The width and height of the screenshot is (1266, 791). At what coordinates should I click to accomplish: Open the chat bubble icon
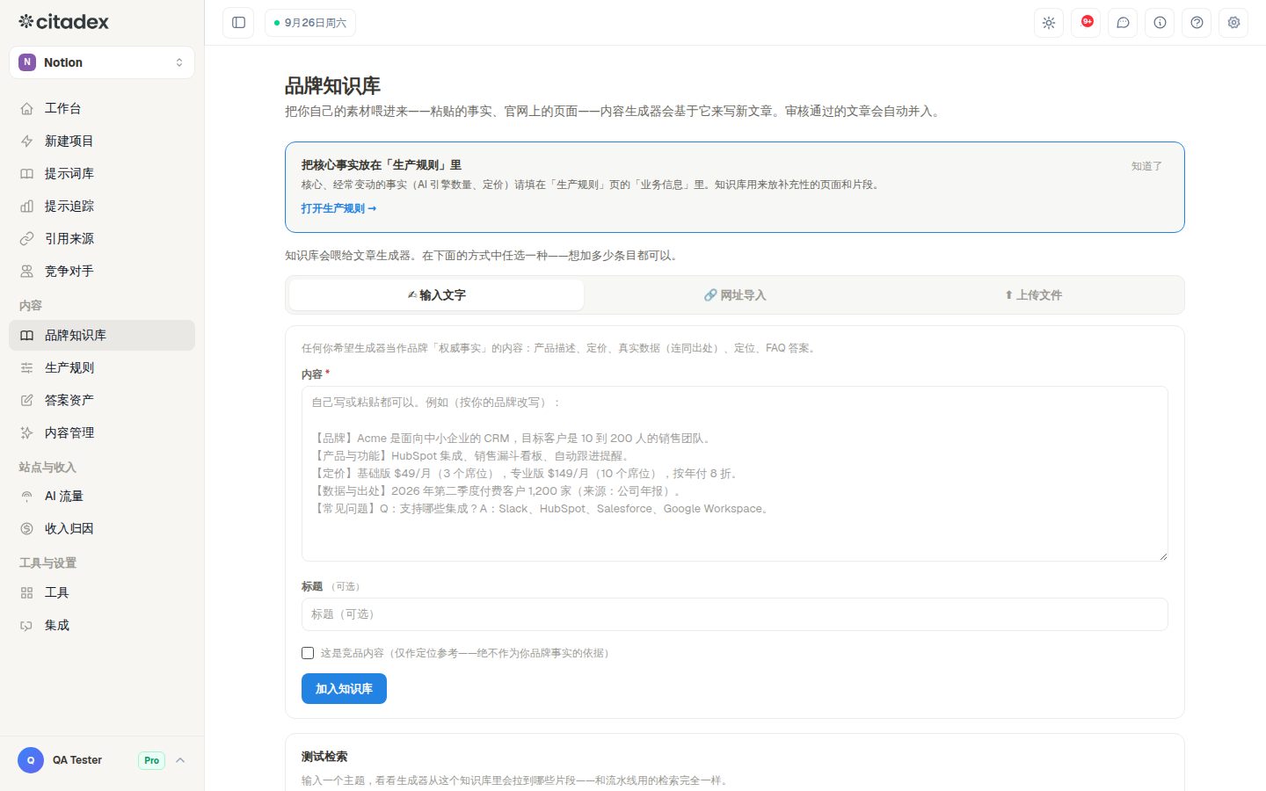pyautogui.click(x=1123, y=23)
